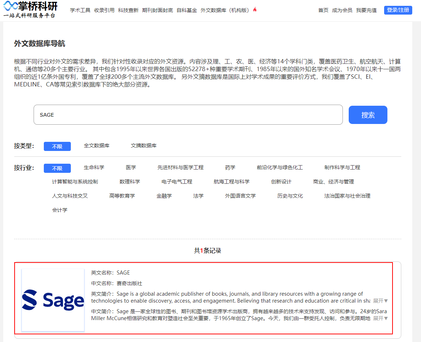Click 我要充值 link
The width and height of the screenshot is (421, 342).
pos(366,10)
